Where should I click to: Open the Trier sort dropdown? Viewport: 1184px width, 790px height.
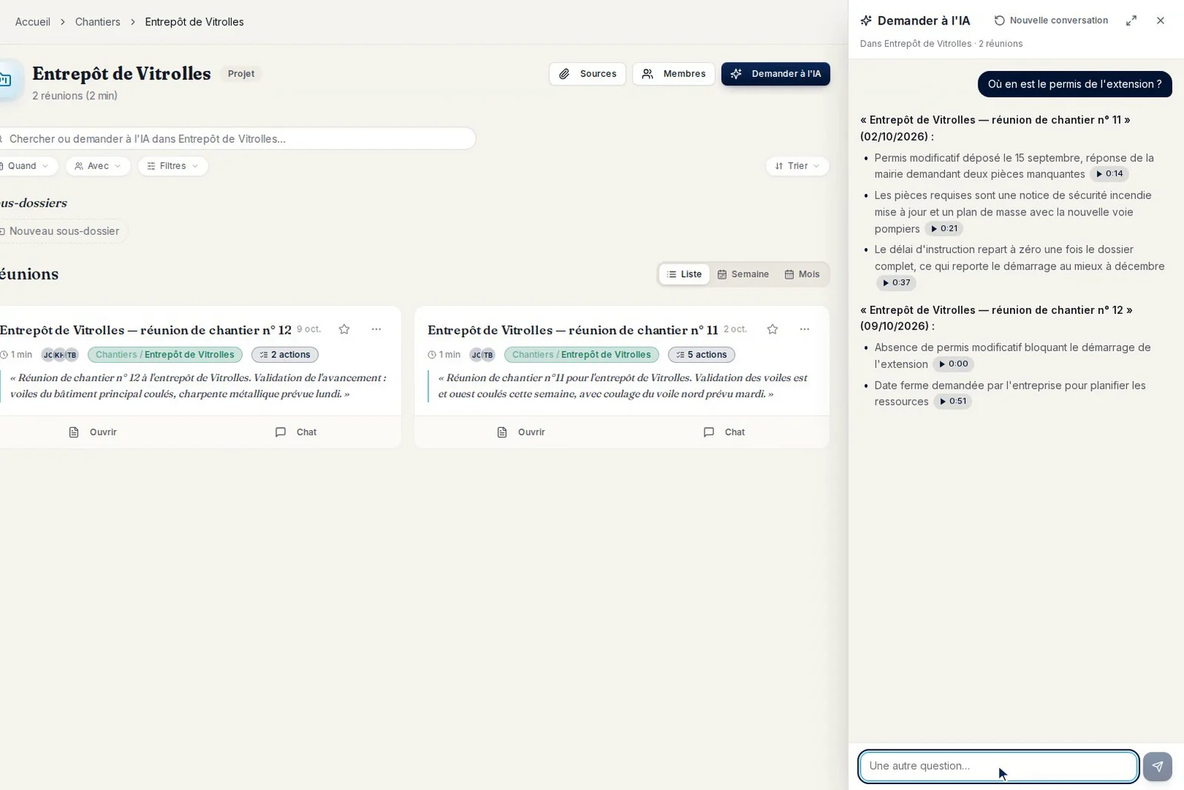[797, 166]
